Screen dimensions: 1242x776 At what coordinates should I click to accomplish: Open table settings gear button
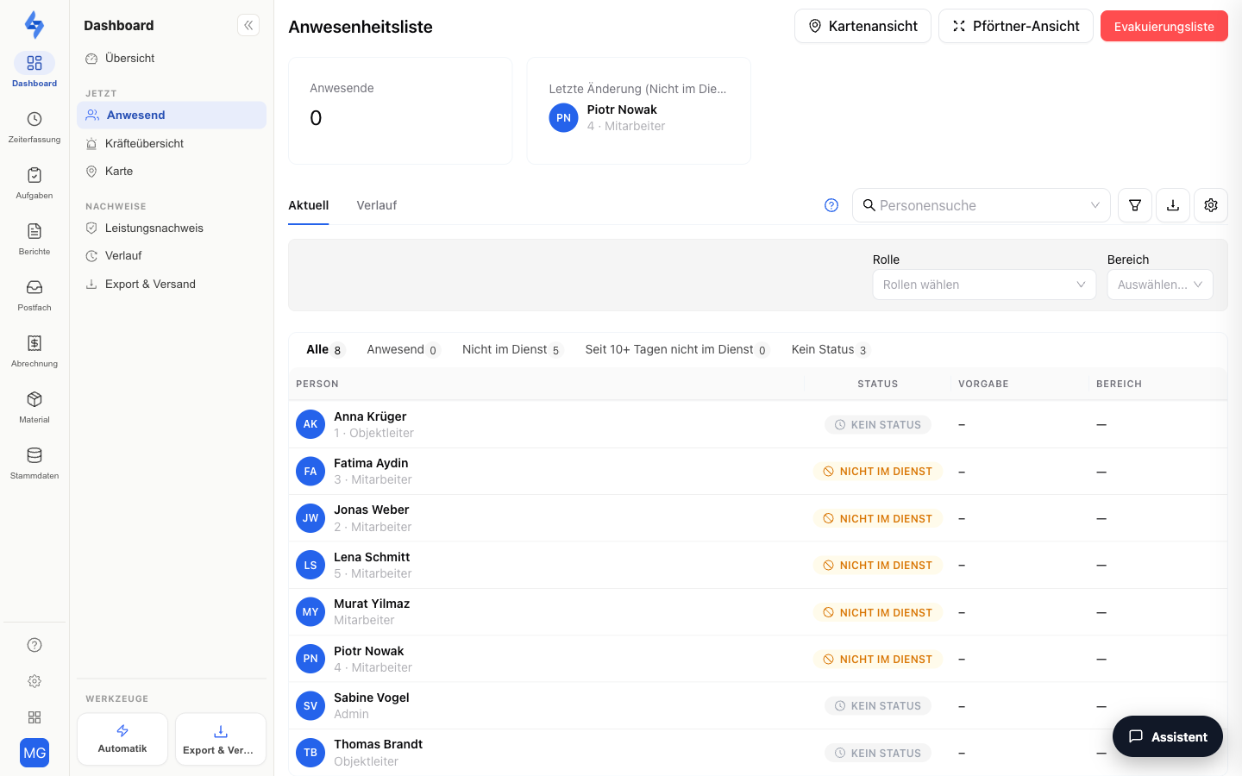pyautogui.click(x=1211, y=205)
